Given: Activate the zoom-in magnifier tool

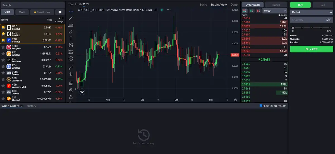Looking at the screenshot, I should pyautogui.click(x=71, y=74).
